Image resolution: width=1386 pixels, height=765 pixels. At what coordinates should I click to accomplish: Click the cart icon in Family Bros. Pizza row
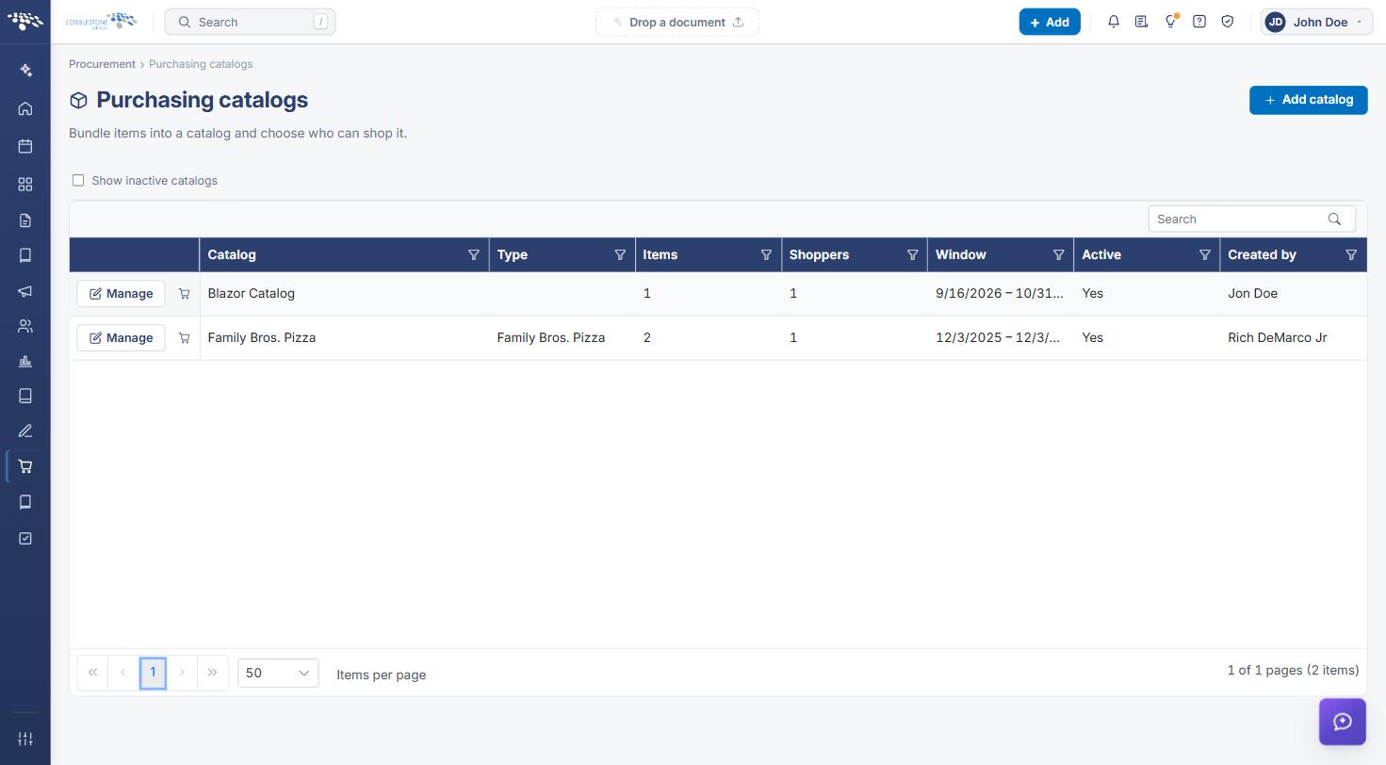(185, 338)
